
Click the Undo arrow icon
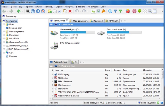[x=76, y=11]
